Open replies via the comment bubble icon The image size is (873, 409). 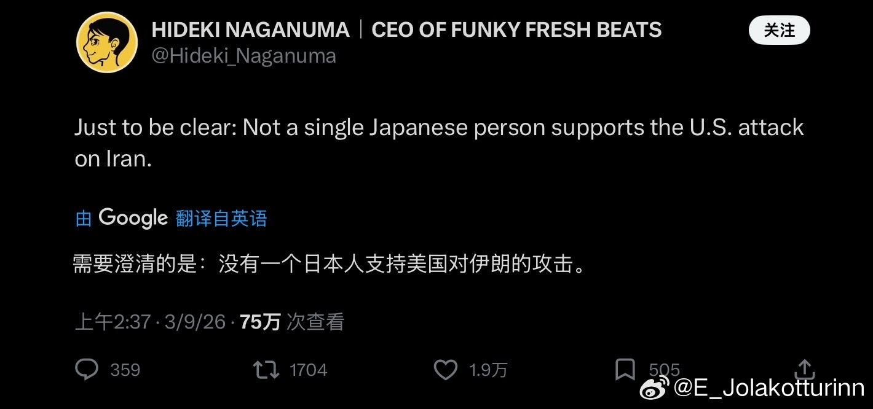coord(87,369)
